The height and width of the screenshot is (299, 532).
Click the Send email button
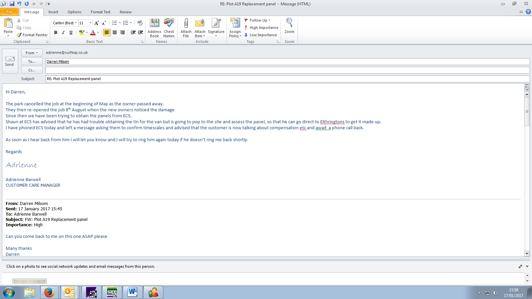click(x=10, y=61)
